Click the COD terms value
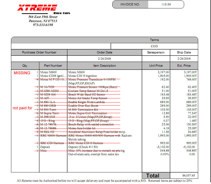Image resolution: width=211 pixels, height=184 pixels. click(x=154, y=46)
